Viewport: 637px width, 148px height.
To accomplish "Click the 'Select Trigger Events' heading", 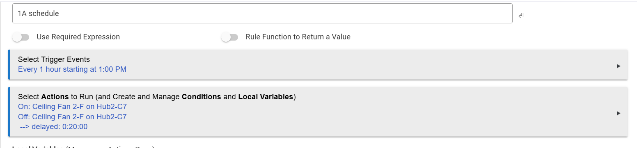I will click(x=54, y=59).
